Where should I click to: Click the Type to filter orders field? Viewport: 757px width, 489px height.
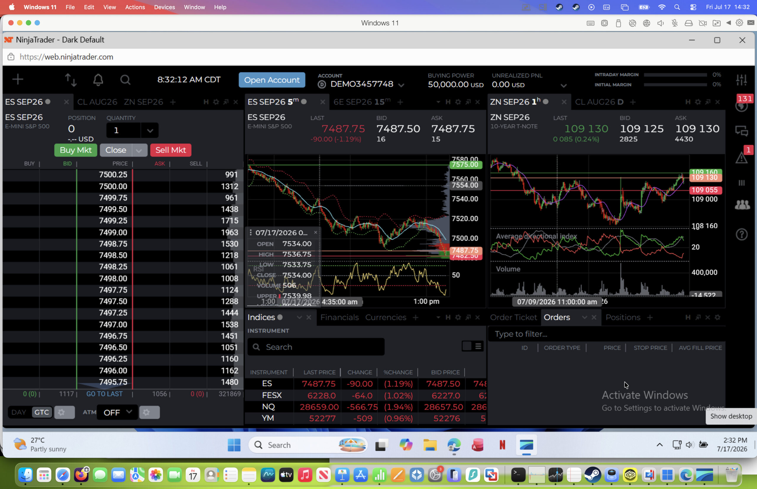pyautogui.click(x=606, y=334)
